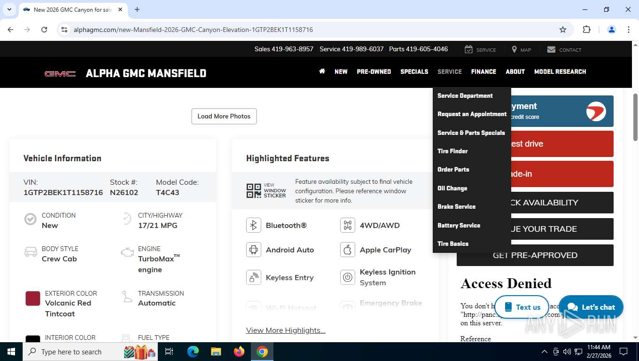Click the Let's chat button
The image size is (639, 361).
coord(591,307)
